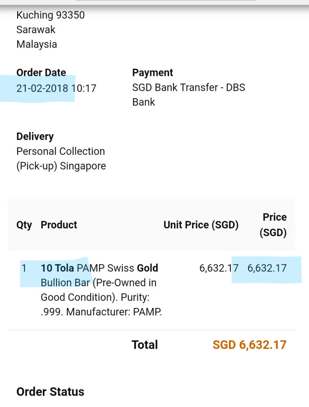Select the 21-02-2018 10:17 order date value

[x=56, y=88]
